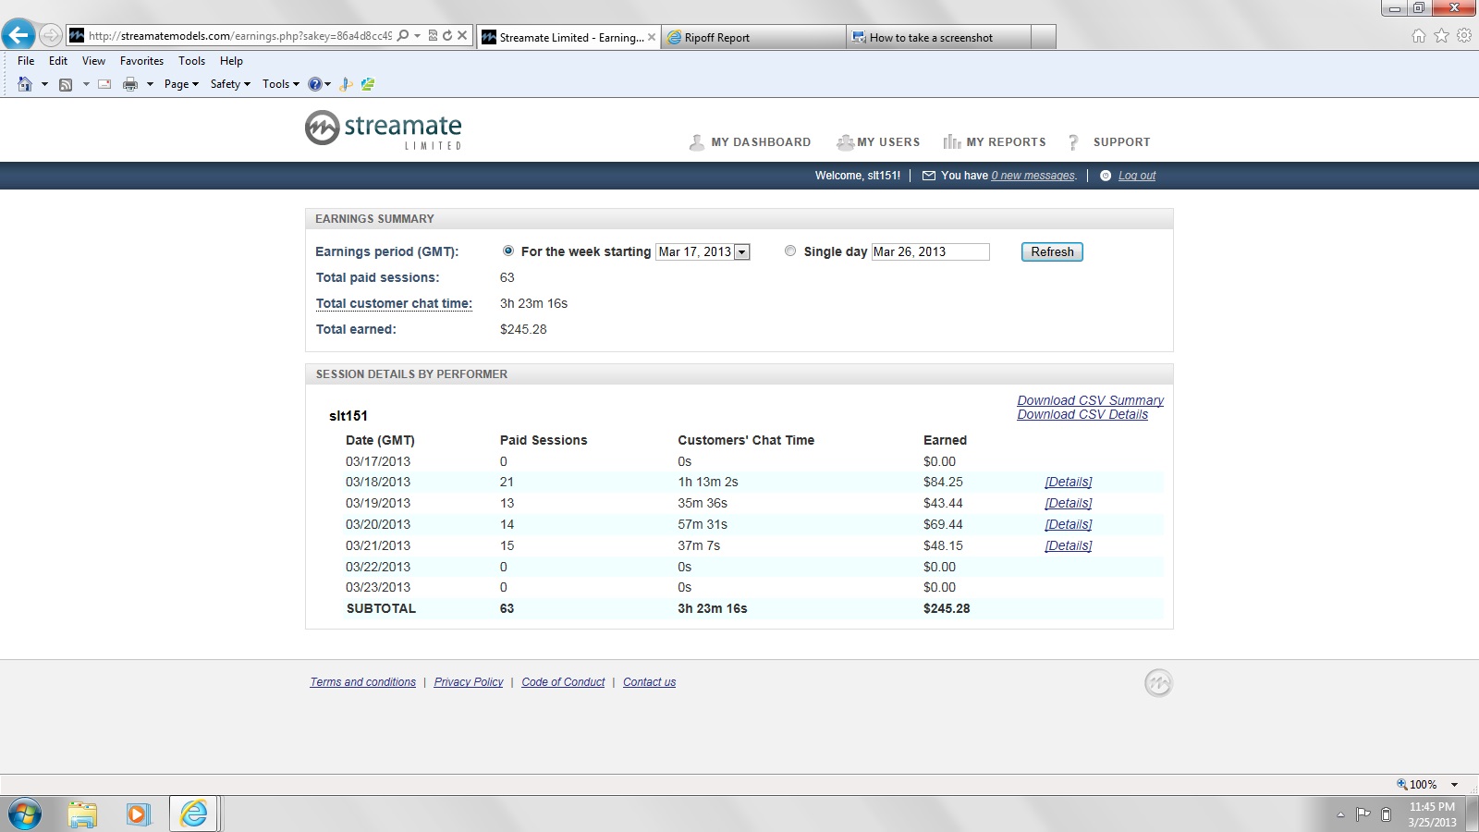Viewport: 1479px width, 832px height.
Task: Open the feeds icon dropdown arrow
Action: click(86, 84)
